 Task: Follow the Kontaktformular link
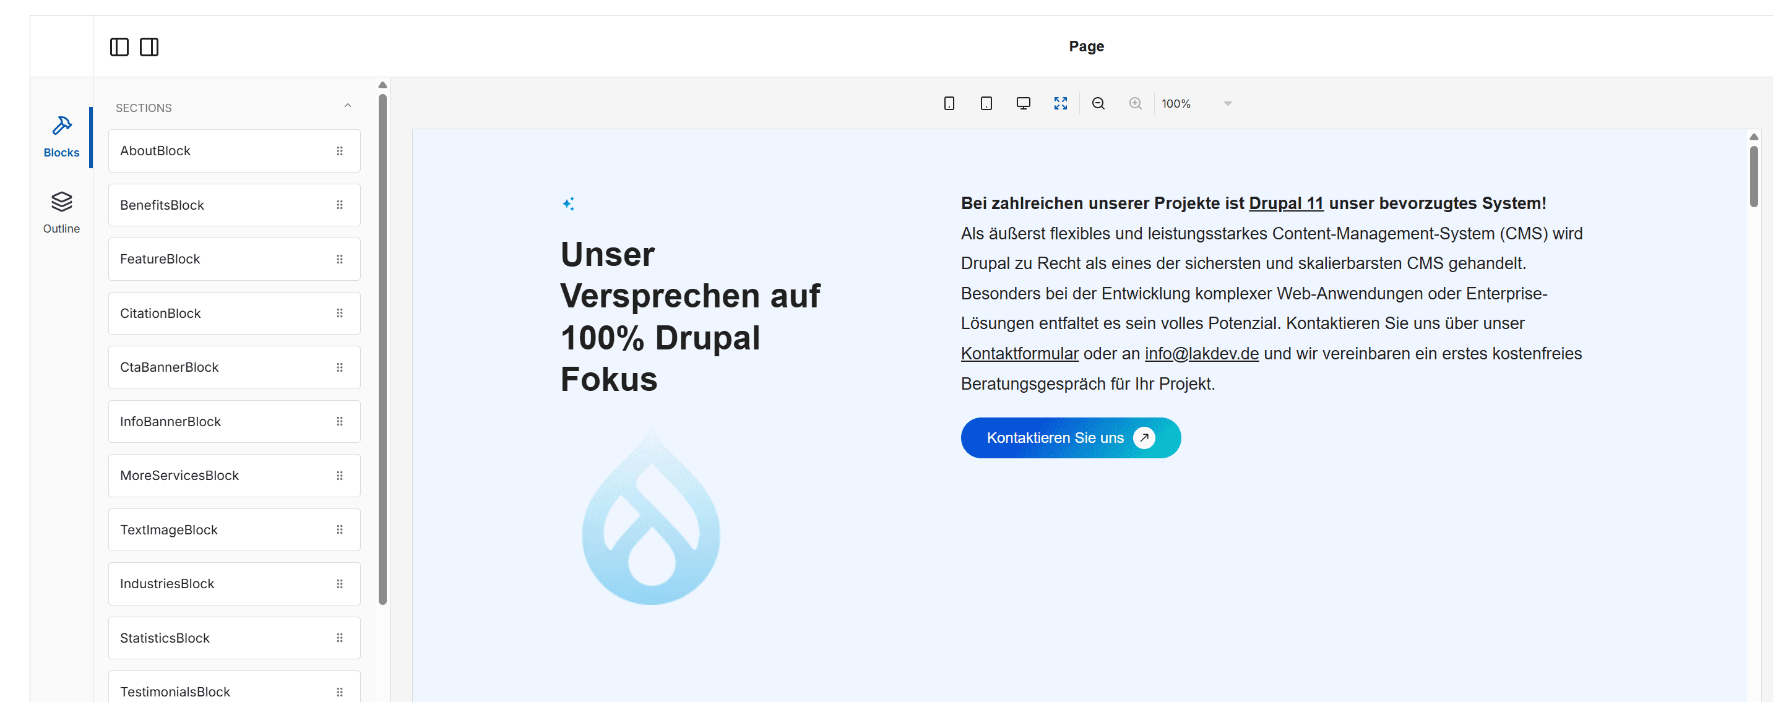tap(1019, 353)
